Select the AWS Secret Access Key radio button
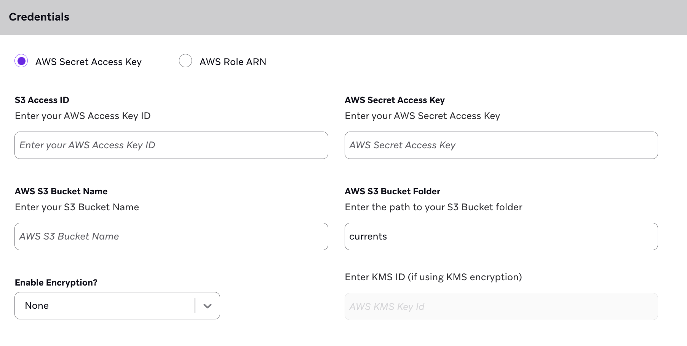Screen dimensions: 687x346 click(x=21, y=61)
